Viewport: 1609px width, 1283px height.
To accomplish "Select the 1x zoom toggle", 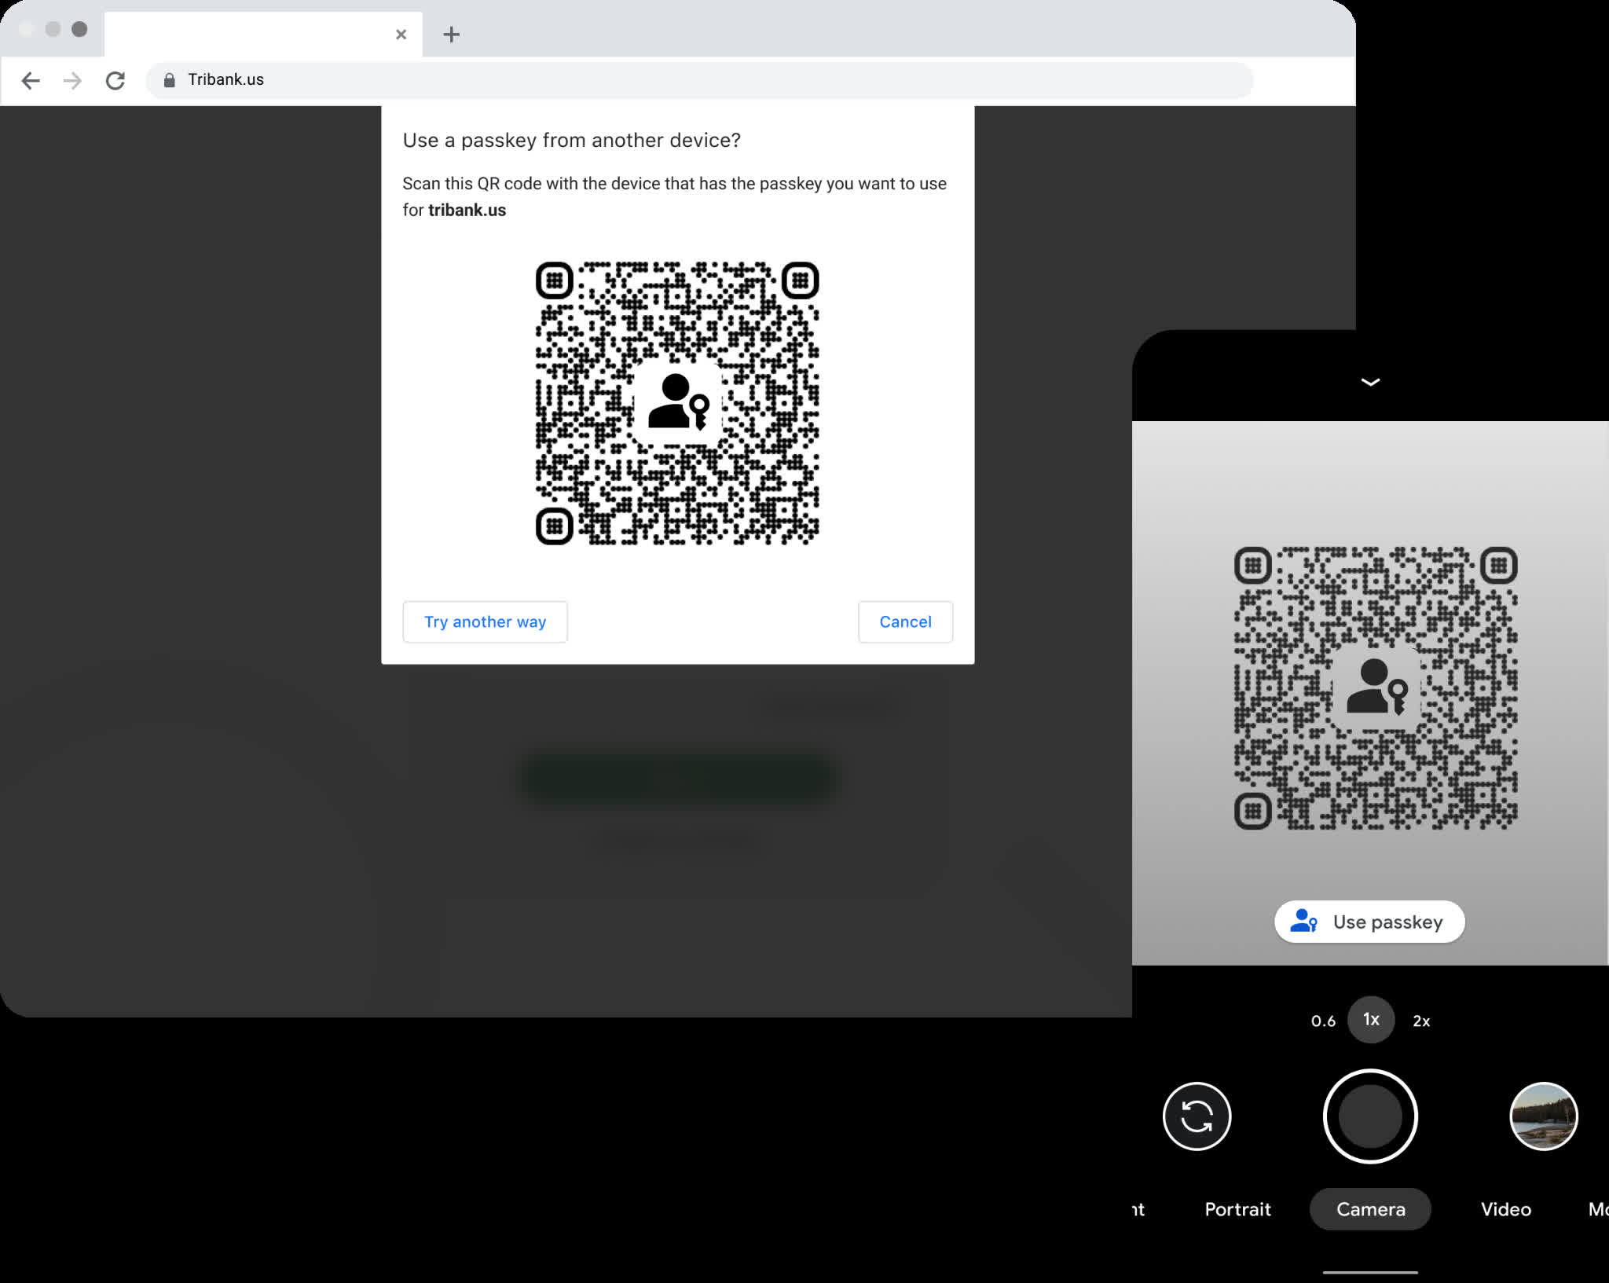I will click(x=1369, y=1020).
